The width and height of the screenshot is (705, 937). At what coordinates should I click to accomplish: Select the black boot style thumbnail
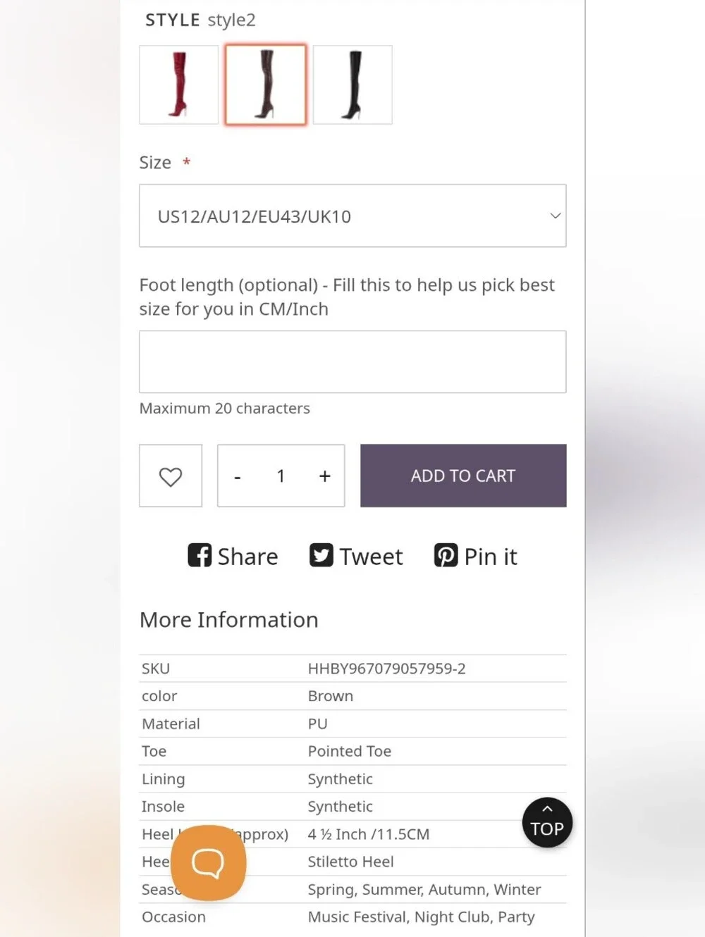coord(352,85)
